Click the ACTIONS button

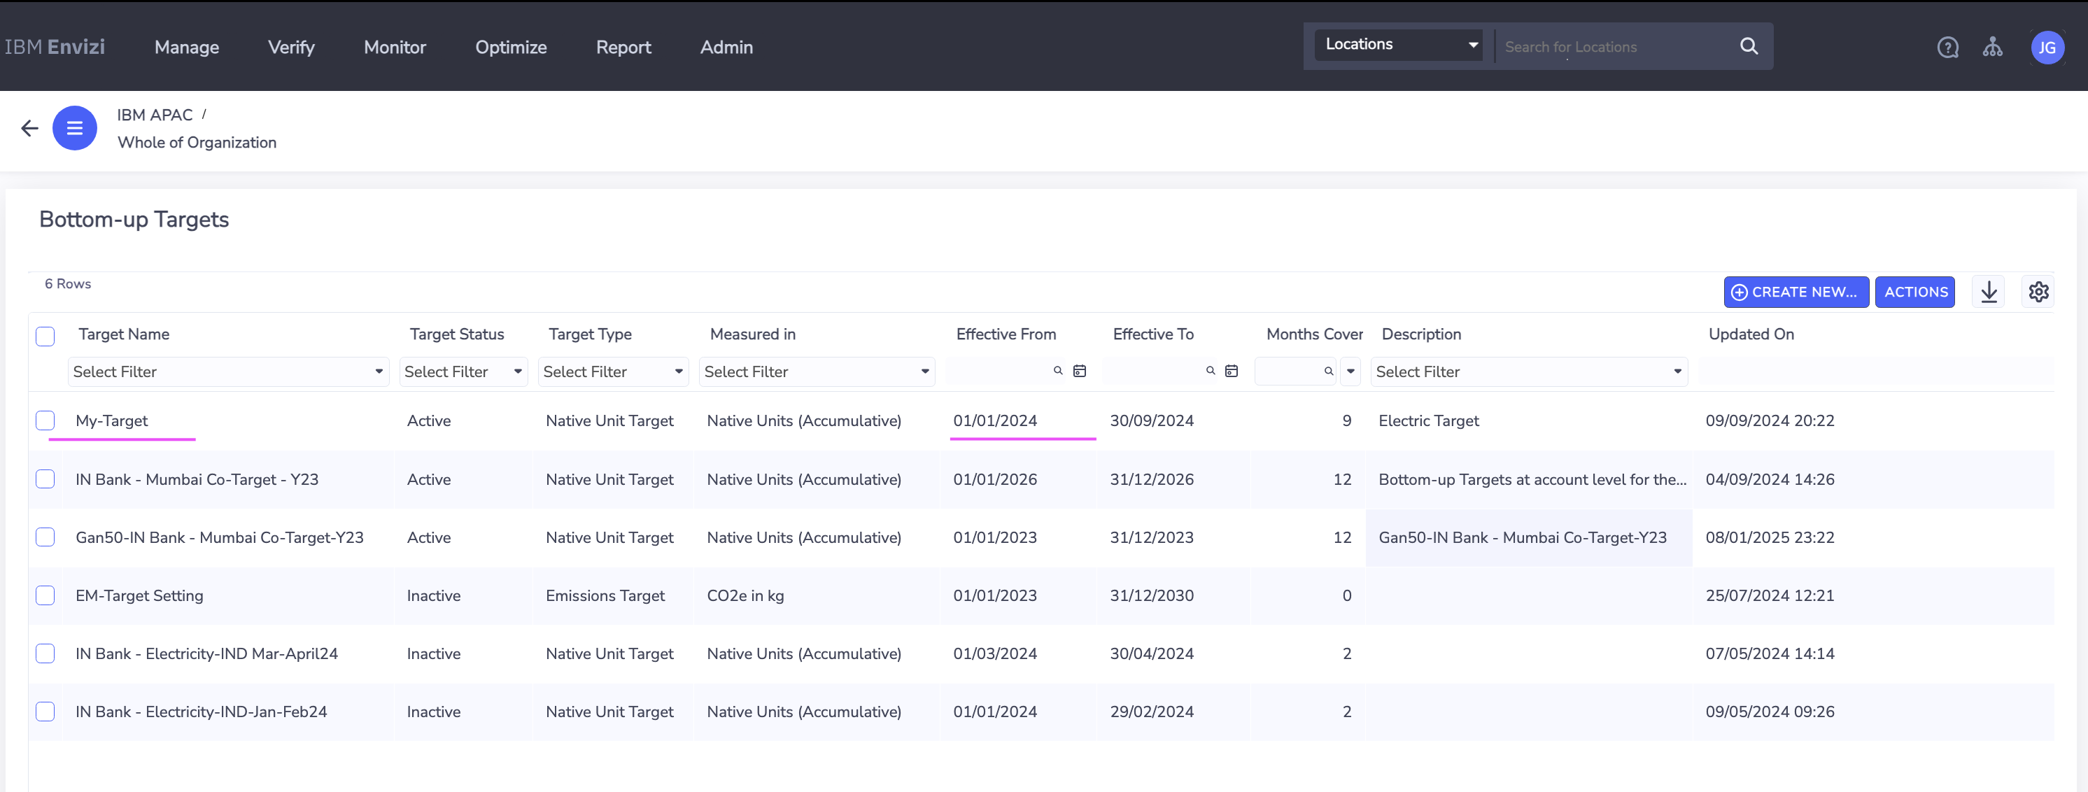tap(1914, 292)
